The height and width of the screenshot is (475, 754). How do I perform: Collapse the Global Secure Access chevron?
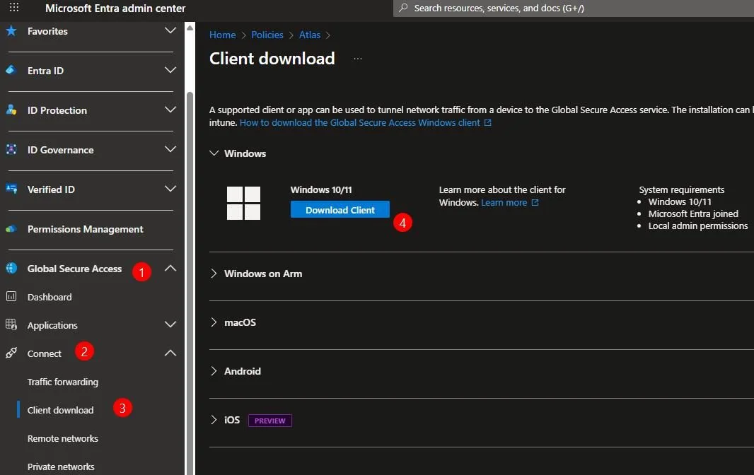(170, 269)
